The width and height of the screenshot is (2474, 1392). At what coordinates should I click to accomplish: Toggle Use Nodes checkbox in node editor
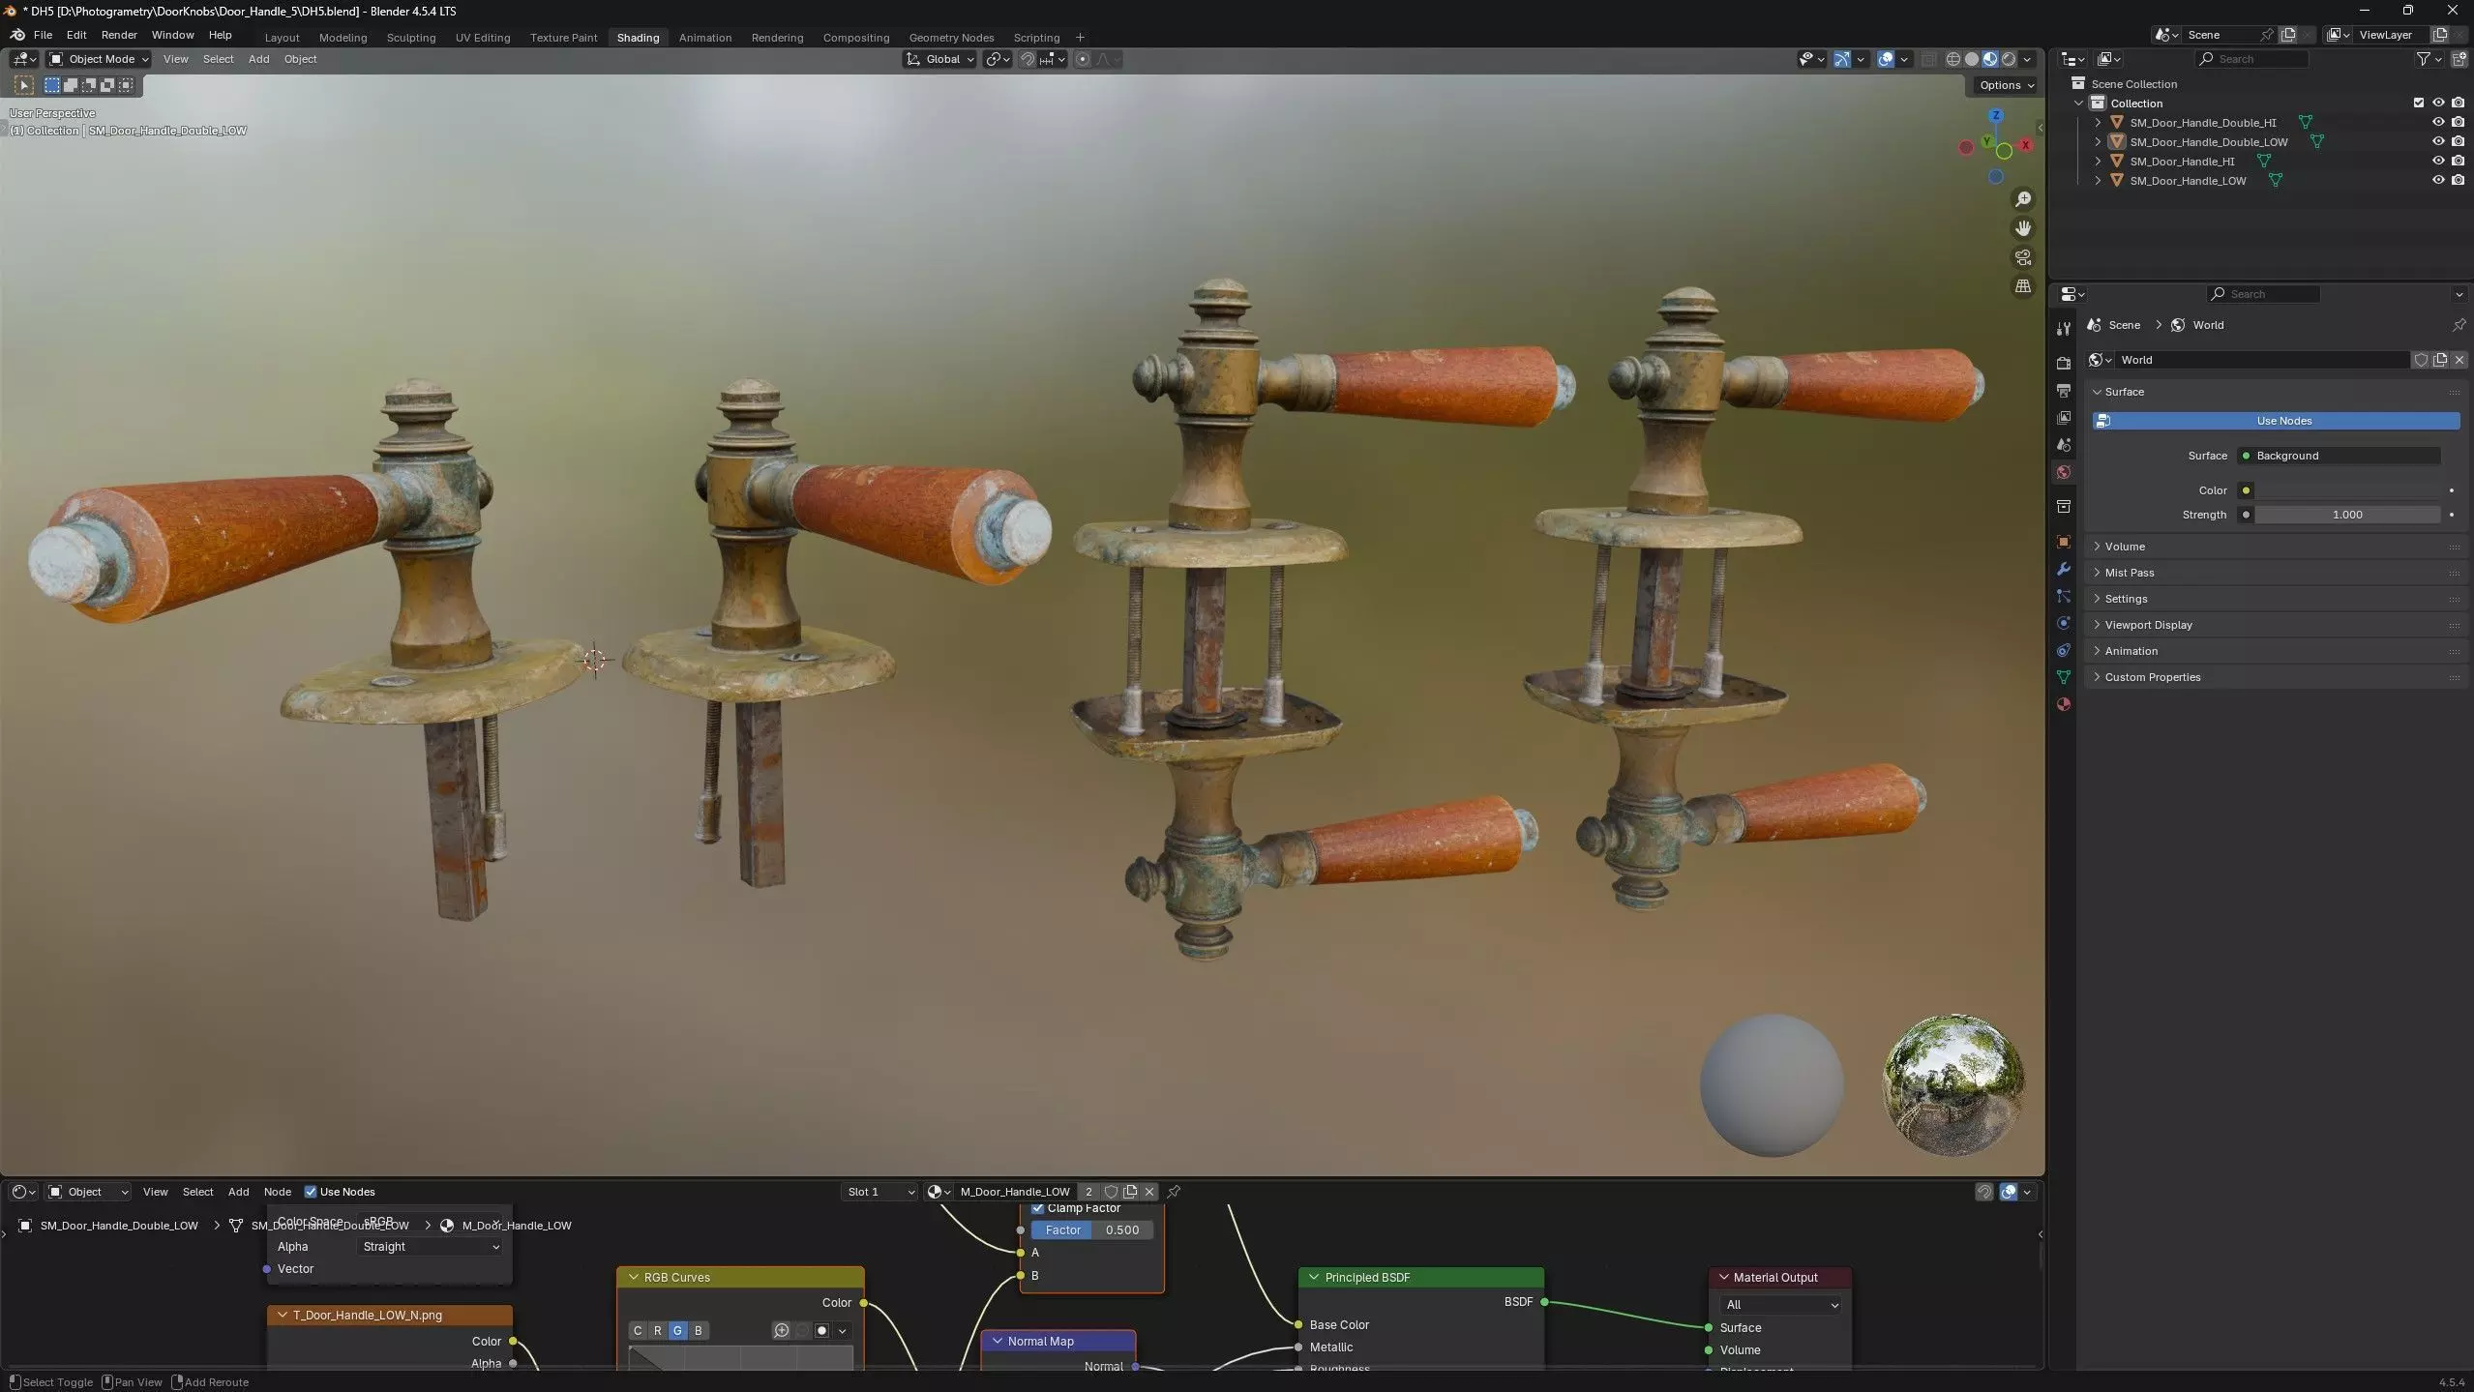tap(311, 1192)
